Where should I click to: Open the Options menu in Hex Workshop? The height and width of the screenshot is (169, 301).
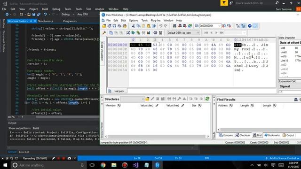[134, 21]
